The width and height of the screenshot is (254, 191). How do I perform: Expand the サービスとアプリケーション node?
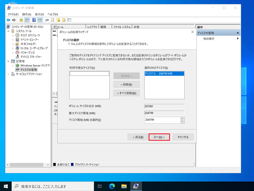tap(8, 74)
